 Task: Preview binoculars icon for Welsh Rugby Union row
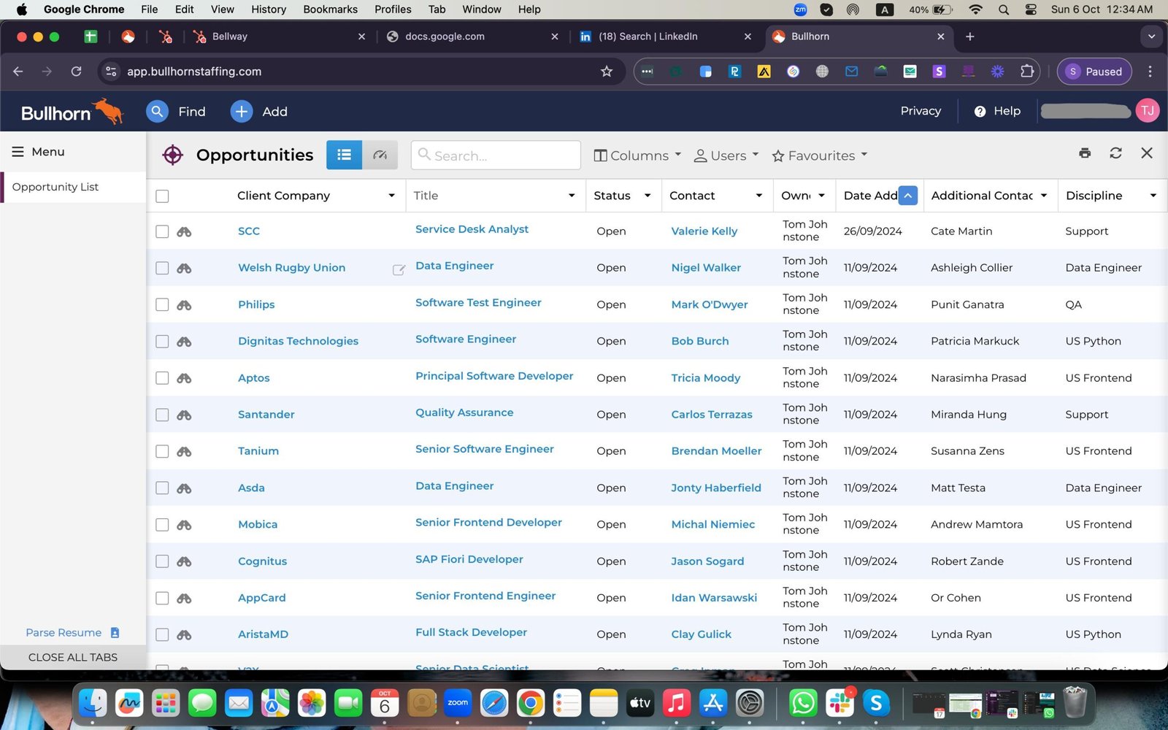(x=184, y=268)
